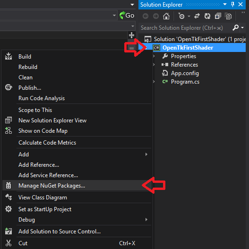249x249 pixels.
Task: Click the Pending Changes Filter clock icon
Action: (181, 16)
